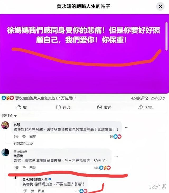Open the 424条评论 count

[139, 98]
